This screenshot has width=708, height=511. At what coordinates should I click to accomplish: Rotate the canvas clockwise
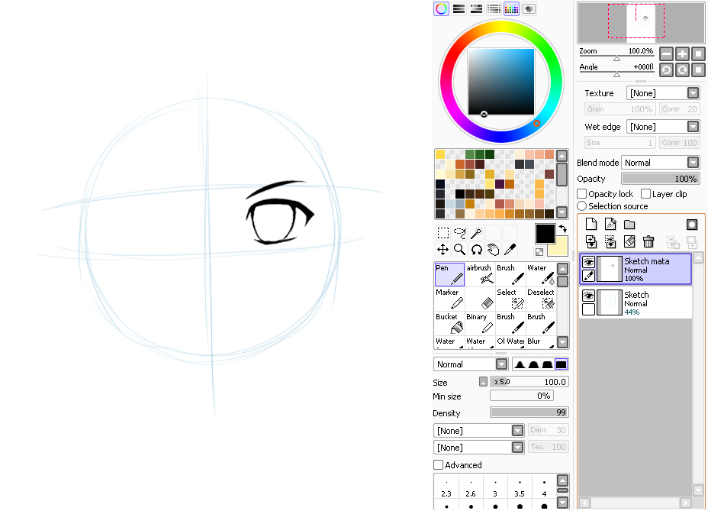(x=682, y=70)
